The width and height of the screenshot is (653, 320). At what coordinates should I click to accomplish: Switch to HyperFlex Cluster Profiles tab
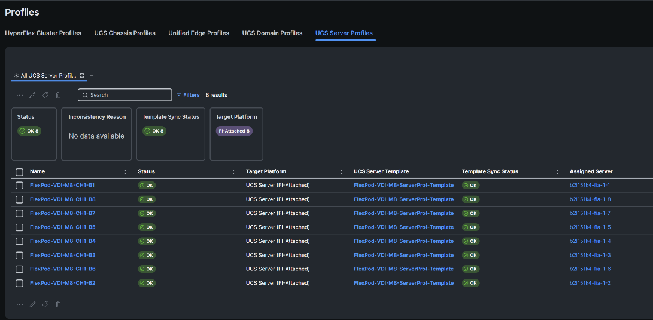click(43, 33)
